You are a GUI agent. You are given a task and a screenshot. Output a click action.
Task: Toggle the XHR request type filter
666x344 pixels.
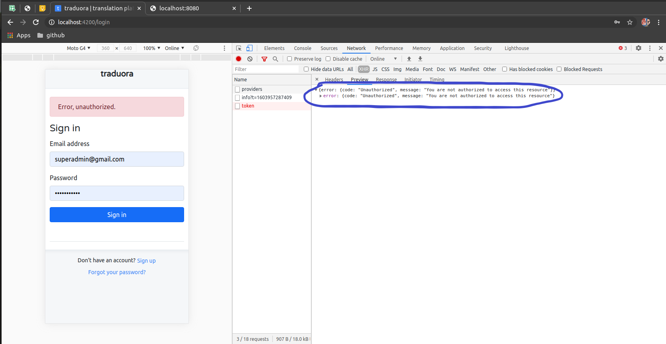pos(364,69)
